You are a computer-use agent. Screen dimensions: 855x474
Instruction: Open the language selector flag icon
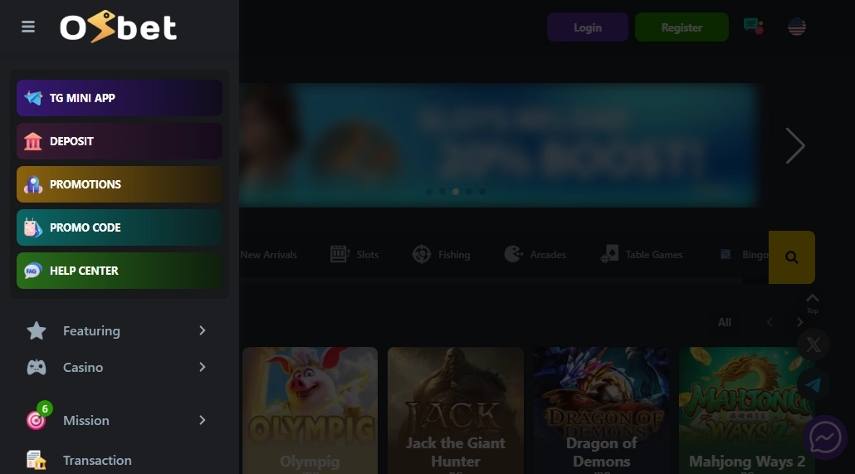[797, 27]
